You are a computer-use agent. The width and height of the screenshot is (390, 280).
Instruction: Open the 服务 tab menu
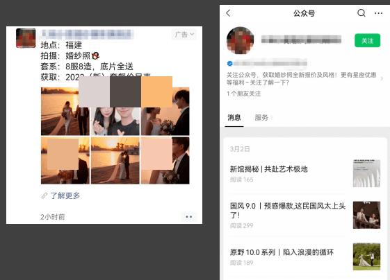[263, 117]
